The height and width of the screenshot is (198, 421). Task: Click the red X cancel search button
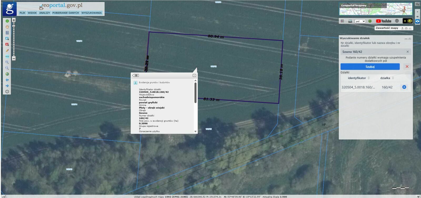point(407,67)
